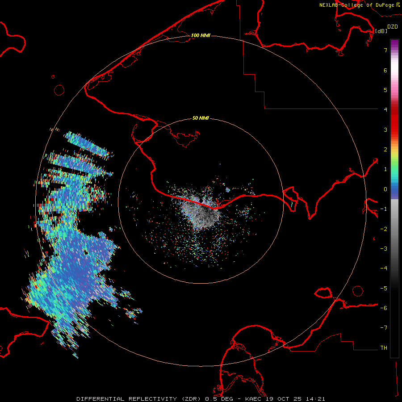The height and width of the screenshot is (402, 402).
Task: Click the blue band near 0 dB
Action: pos(394,191)
